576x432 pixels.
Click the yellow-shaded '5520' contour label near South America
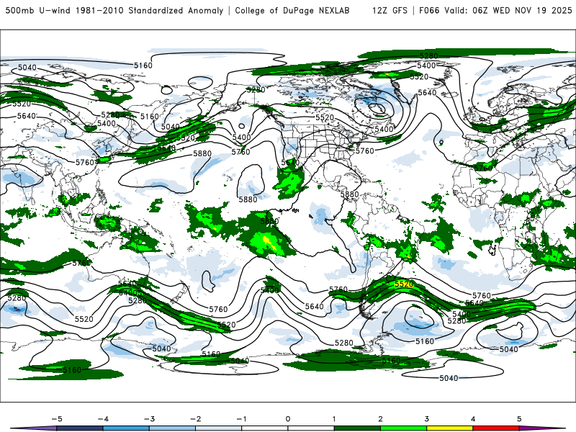404,284
